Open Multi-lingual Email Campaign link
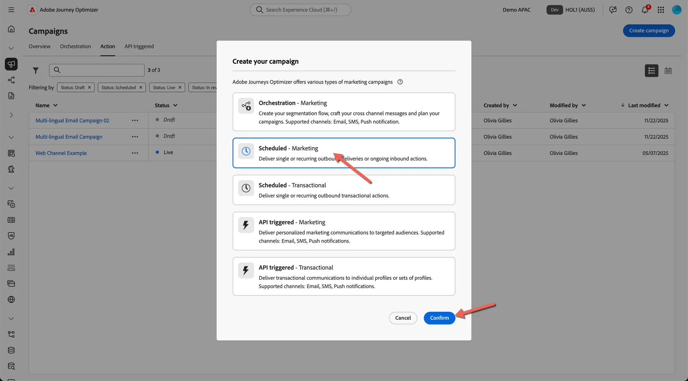 [69, 137]
